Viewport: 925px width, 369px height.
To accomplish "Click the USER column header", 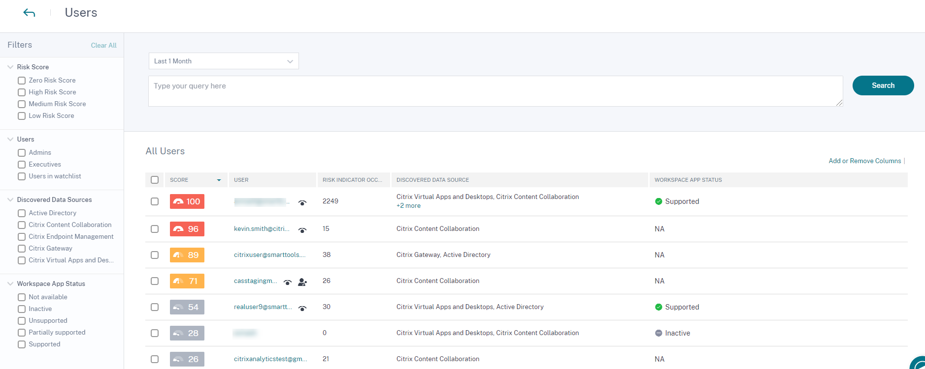I will click(x=272, y=180).
